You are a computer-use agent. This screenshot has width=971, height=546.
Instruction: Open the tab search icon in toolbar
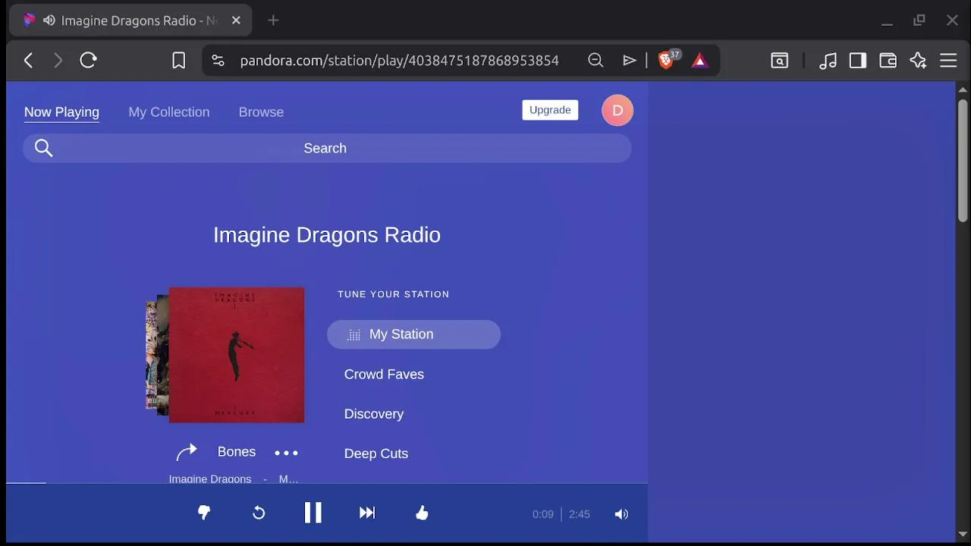(780, 61)
